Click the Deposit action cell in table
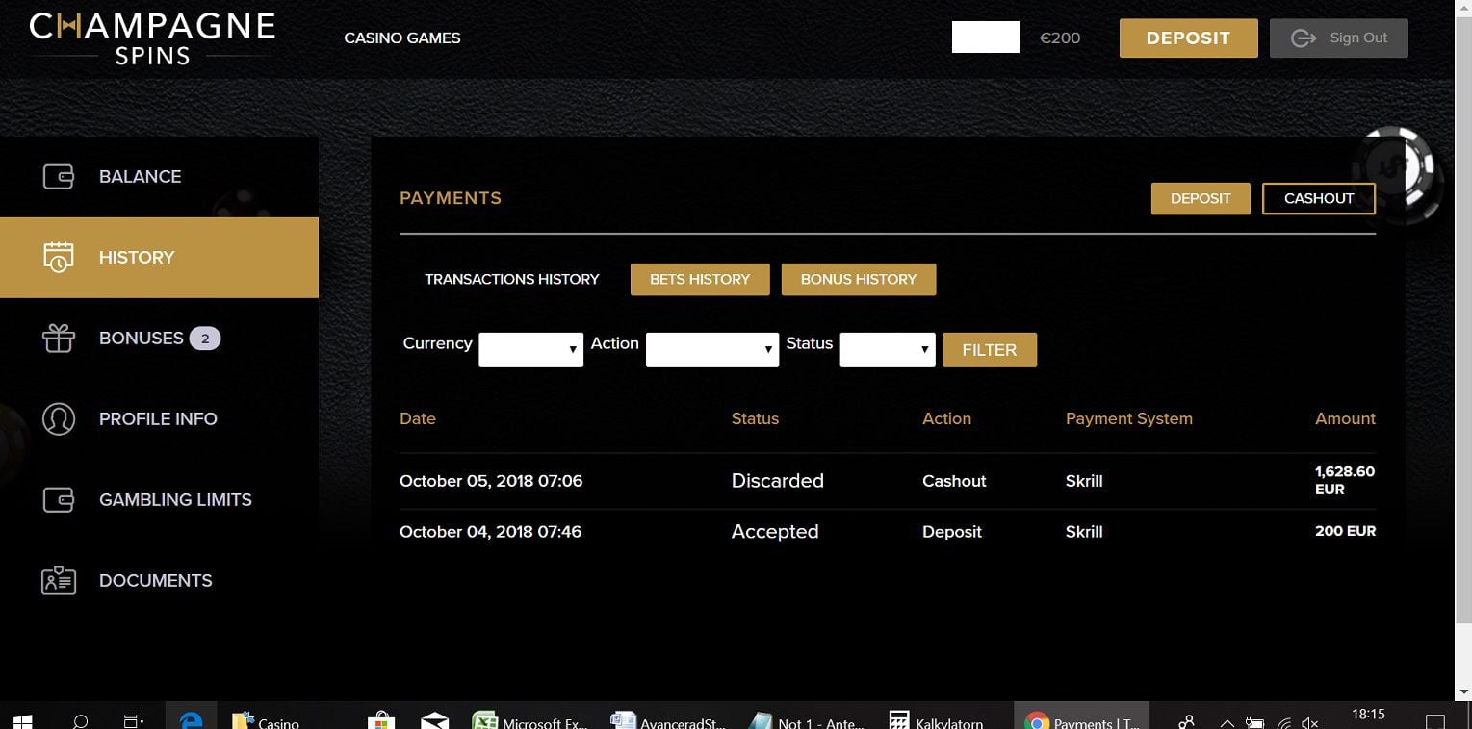 tap(952, 532)
